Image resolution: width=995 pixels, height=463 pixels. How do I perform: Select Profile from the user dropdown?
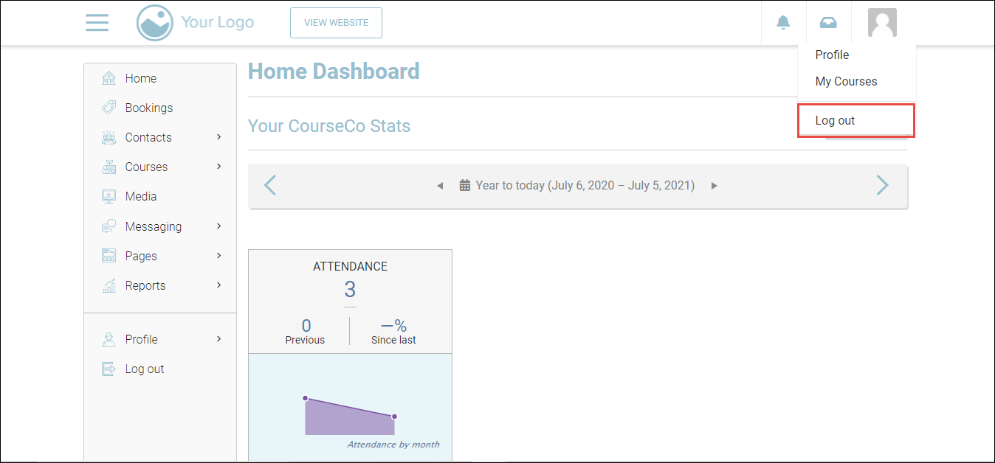click(x=832, y=55)
